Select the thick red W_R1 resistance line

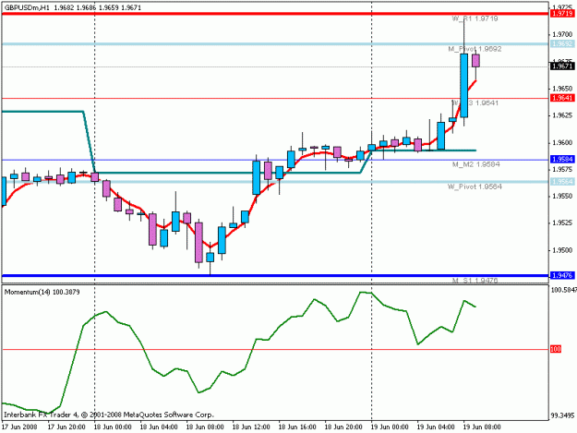(275, 14)
